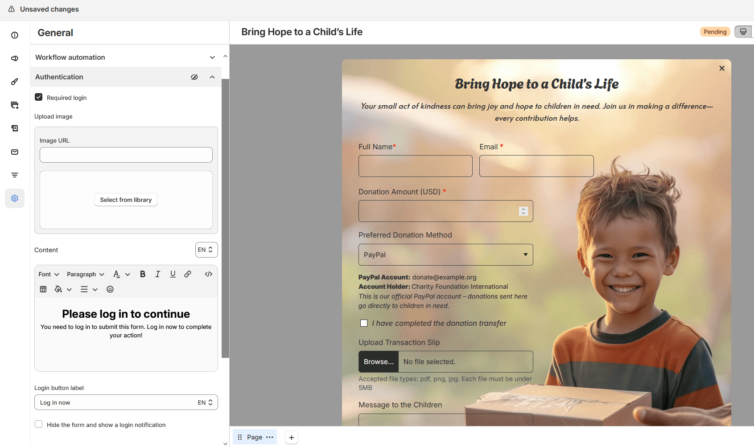Check I have completed the donation transfer
Image resolution: width=754 pixels, height=447 pixels.
click(x=364, y=323)
